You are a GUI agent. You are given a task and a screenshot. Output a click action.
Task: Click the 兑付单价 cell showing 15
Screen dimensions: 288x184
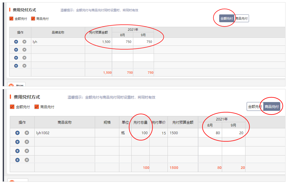coord(158,133)
